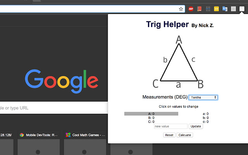Bookmark this page with the star icon

point(181,9)
